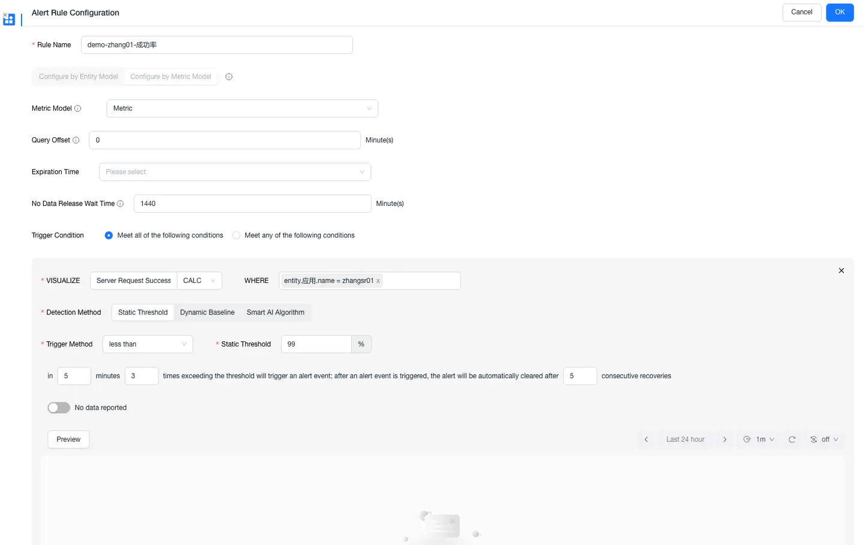Open the Trigger Method 'less than' dropdown
This screenshot has width=863, height=545.
coord(147,344)
